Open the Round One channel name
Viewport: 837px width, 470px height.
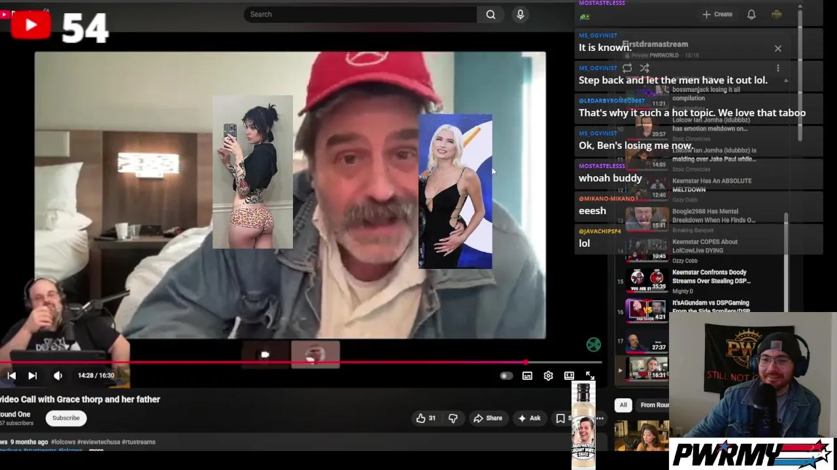pos(15,415)
